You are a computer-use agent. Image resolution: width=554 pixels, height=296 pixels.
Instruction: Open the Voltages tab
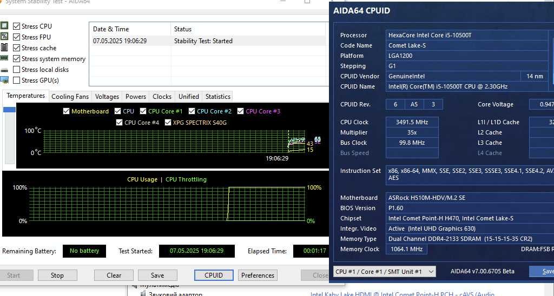tap(107, 97)
